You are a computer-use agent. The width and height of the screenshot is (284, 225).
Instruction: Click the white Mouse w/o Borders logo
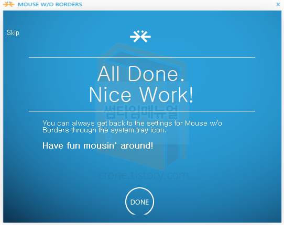point(140,36)
